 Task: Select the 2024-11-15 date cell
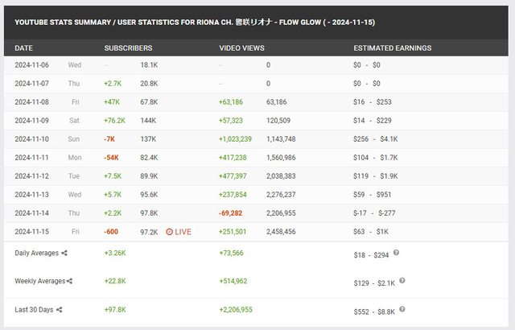(x=32, y=232)
